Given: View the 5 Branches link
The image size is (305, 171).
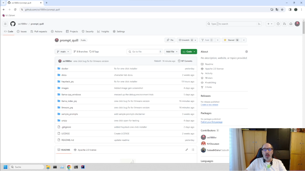Looking at the screenshot, I should click(81, 51).
